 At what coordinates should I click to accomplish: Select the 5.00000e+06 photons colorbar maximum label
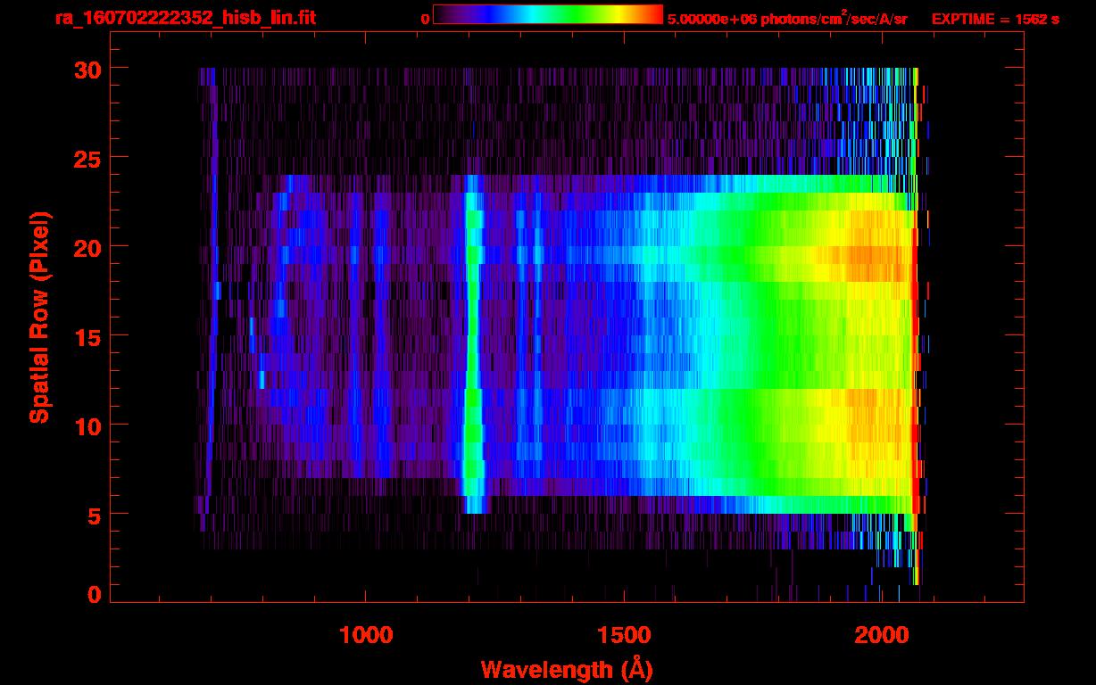click(787, 19)
